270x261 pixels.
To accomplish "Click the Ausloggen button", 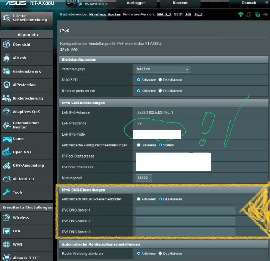I will (136, 3).
